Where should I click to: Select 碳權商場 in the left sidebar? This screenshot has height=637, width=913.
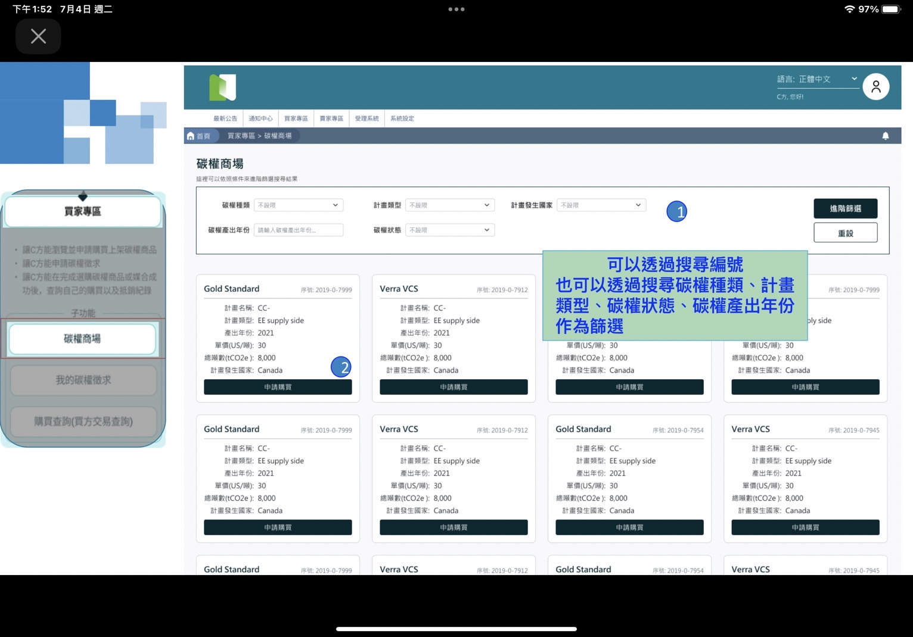click(x=82, y=339)
